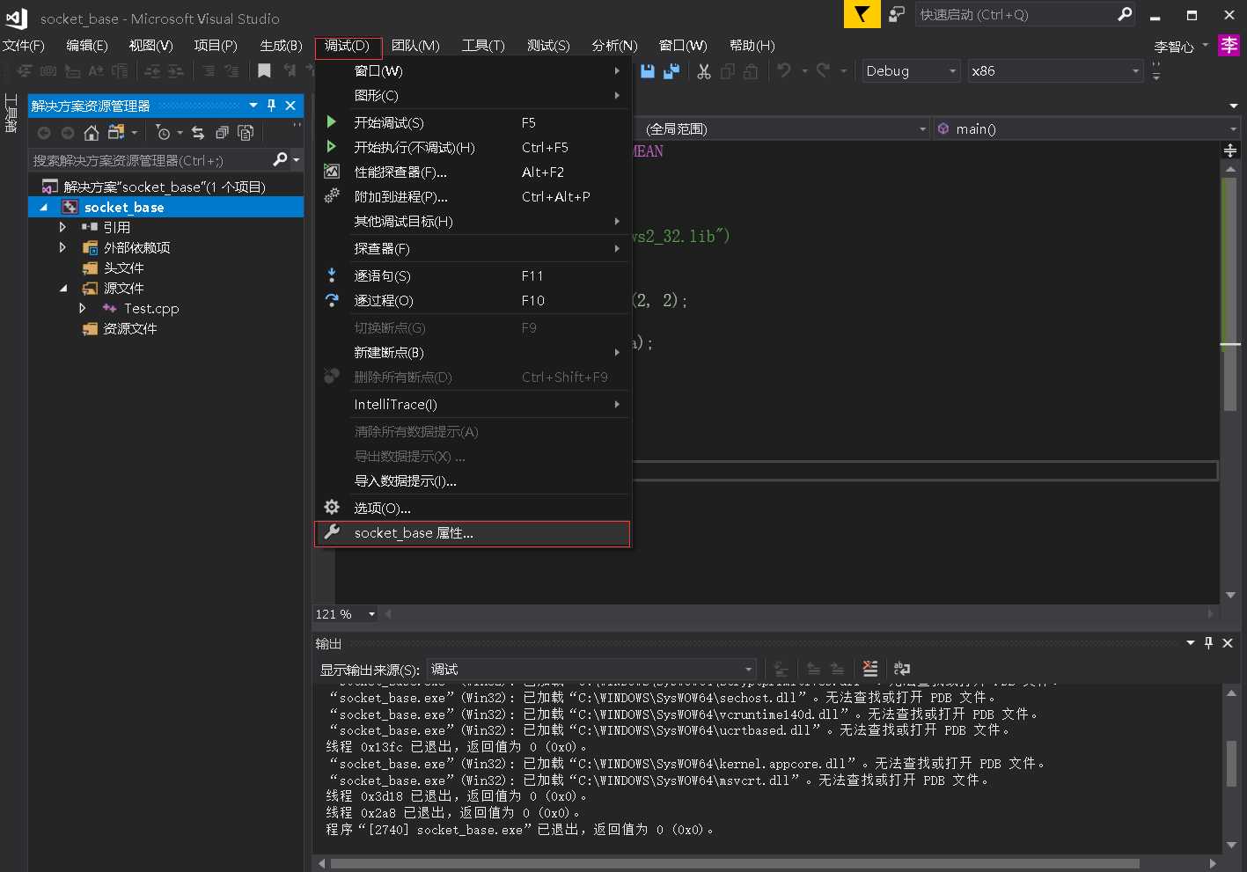This screenshot has width=1247, height=872.
Task: Click the bookmark icon in the toolbar
Action: click(264, 71)
